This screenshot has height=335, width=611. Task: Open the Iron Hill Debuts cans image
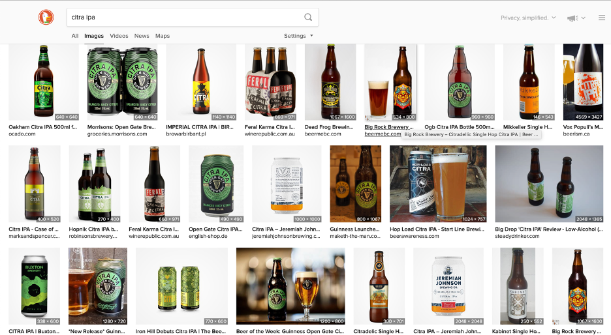(x=181, y=286)
